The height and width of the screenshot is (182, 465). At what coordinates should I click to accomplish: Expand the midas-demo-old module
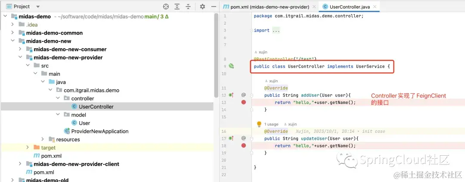(12, 180)
